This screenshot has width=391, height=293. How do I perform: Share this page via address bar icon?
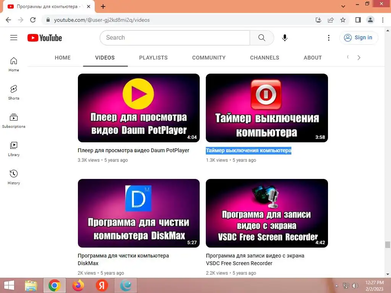(331, 20)
